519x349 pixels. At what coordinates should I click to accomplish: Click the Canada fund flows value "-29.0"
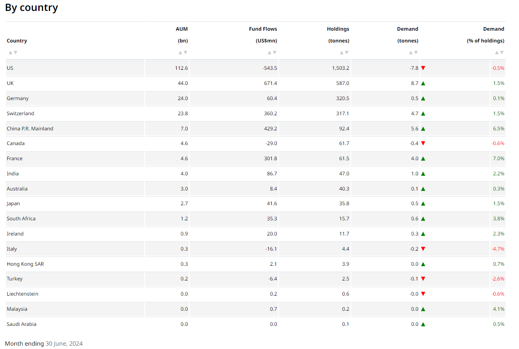271,143
